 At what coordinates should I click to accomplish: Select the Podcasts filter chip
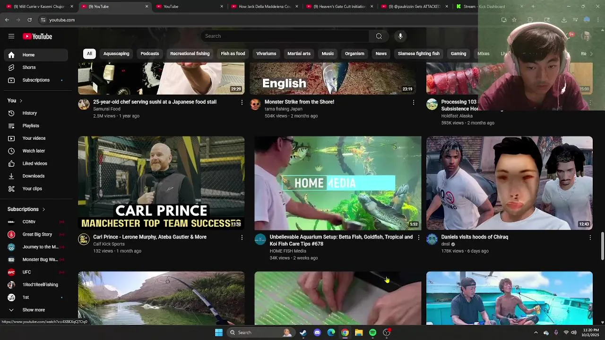click(150, 54)
